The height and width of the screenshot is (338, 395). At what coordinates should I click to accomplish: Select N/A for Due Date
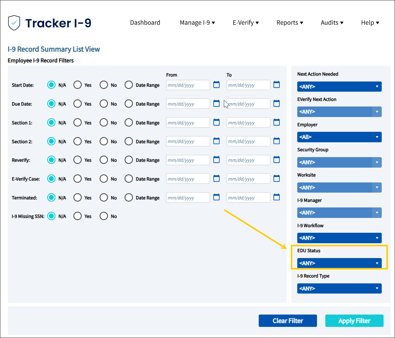pyautogui.click(x=51, y=104)
